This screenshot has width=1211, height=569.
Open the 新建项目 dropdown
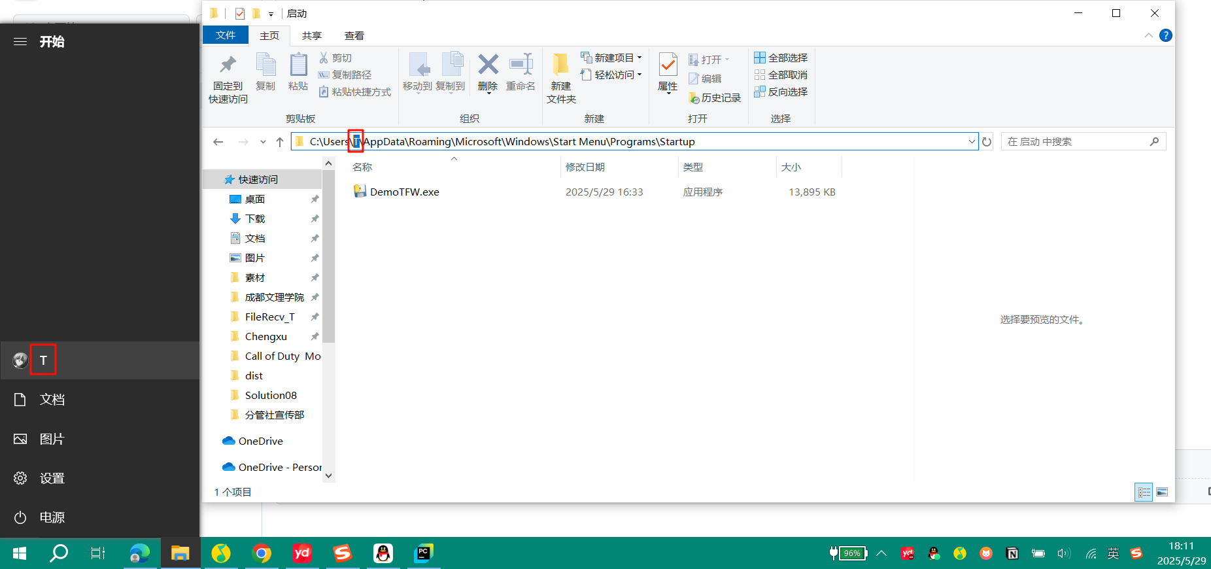coord(611,58)
